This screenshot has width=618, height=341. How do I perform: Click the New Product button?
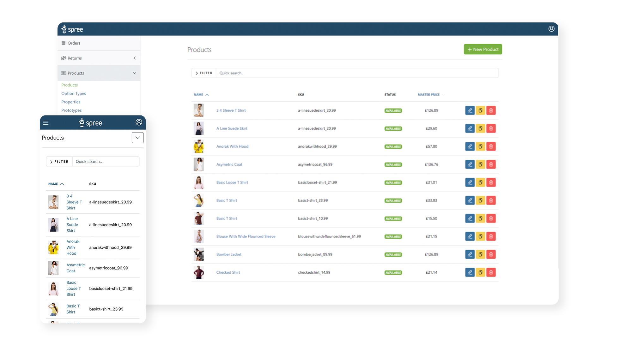(x=483, y=49)
